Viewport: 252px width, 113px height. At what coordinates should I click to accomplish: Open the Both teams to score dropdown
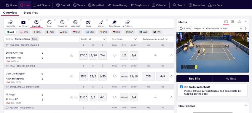[x=155, y=39]
